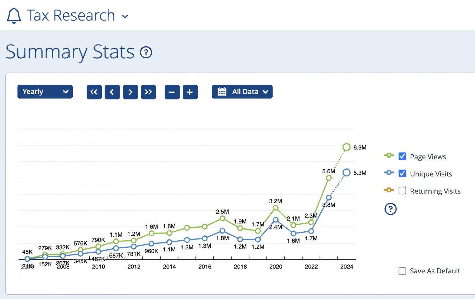This screenshot has height=299, width=475.
Task: Click the green Page Views legend marker
Action: click(x=389, y=155)
